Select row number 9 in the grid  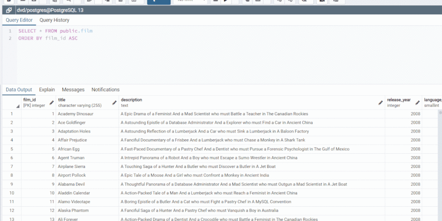click(12, 184)
